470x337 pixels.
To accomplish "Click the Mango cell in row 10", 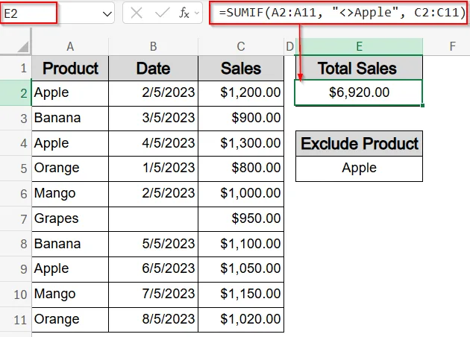I will point(70,295).
